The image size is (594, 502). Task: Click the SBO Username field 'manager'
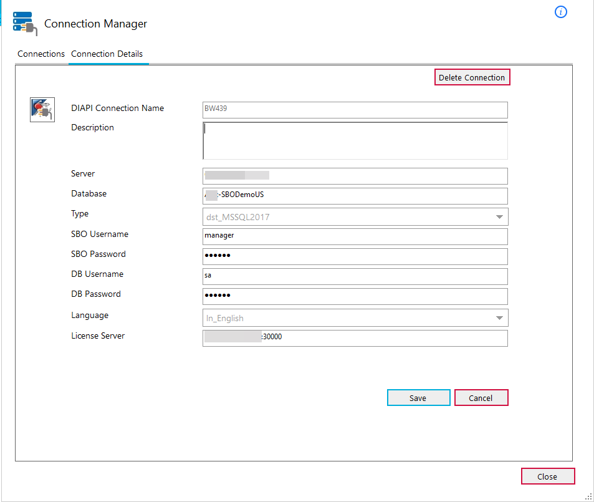(355, 236)
